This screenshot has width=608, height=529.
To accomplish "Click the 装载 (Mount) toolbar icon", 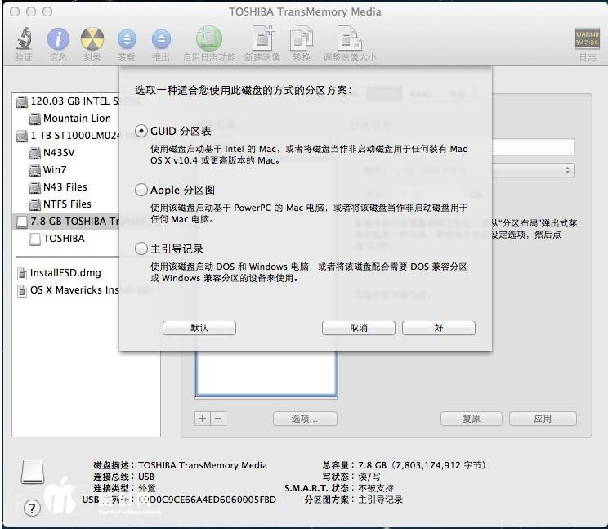I will 127,39.
